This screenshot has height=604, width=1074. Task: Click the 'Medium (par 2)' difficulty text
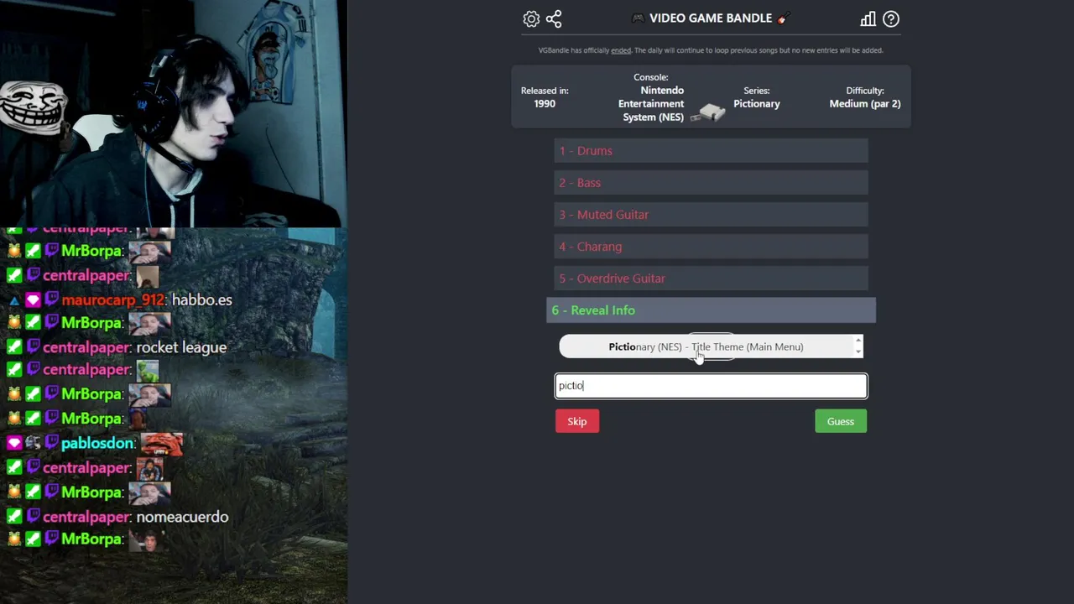(x=865, y=104)
